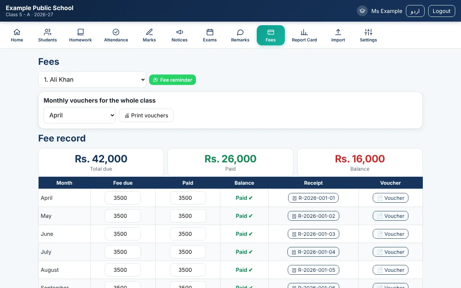The image size is (461, 288).
Task: Edit the May paid amount field
Action: coord(188,216)
